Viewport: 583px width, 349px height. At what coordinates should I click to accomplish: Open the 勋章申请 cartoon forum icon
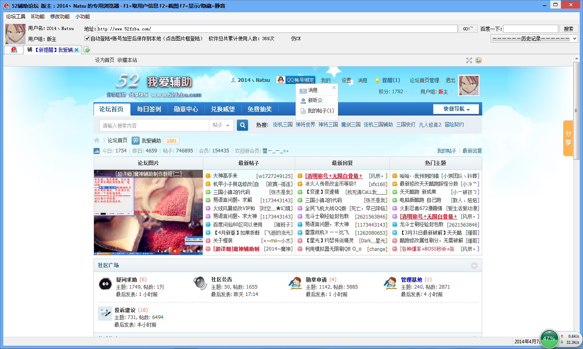pyautogui.click(x=295, y=283)
